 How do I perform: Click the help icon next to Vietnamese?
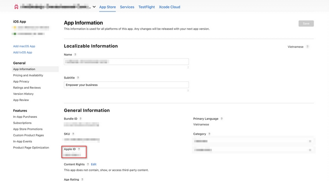pyautogui.click(x=307, y=47)
